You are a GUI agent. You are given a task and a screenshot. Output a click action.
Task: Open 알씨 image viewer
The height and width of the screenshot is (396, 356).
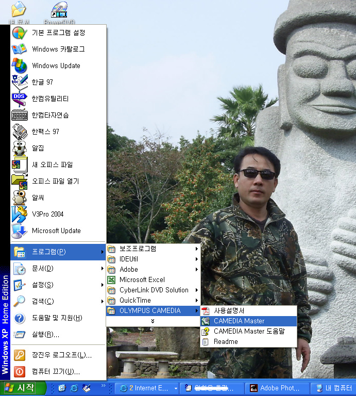click(38, 197)
